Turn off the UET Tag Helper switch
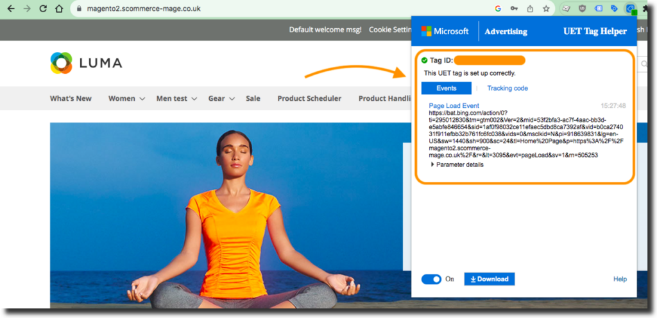This screenshot has height=318, width=657. [431, 279]
